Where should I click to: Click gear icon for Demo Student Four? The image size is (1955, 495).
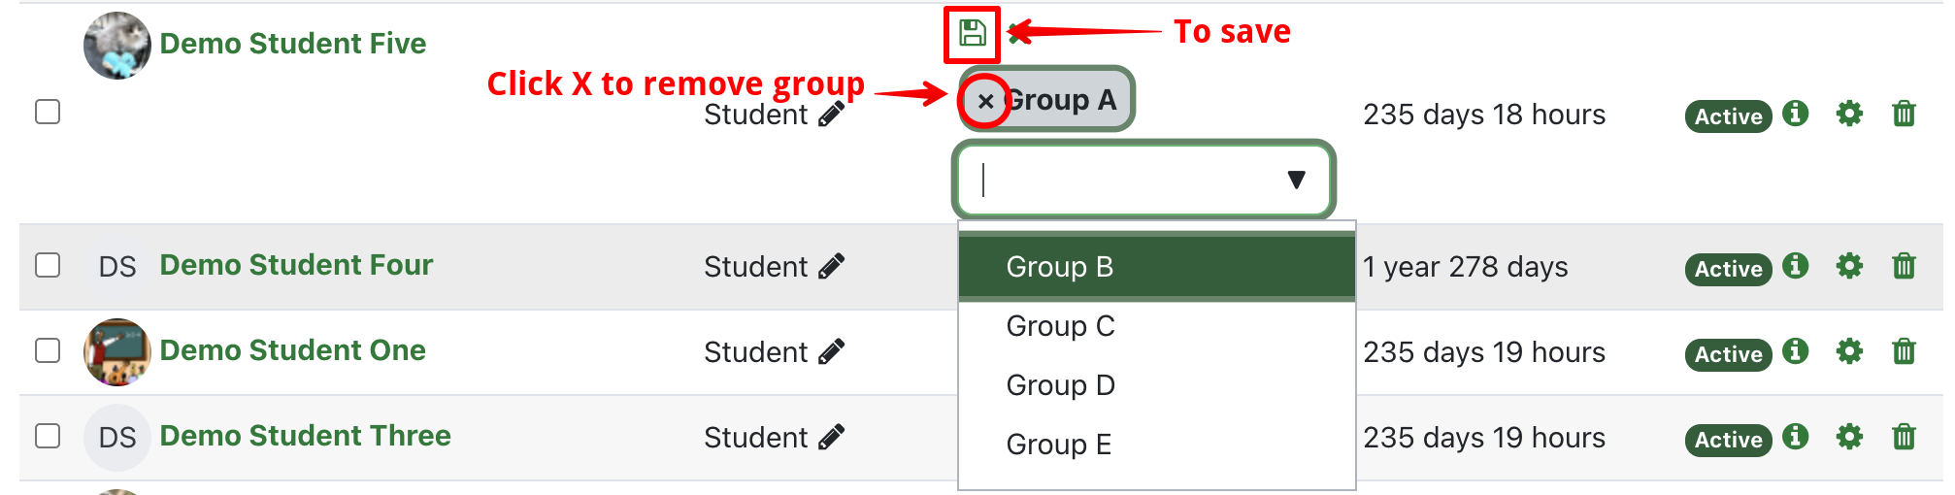pyautogui.click(x=1849, y=267)
